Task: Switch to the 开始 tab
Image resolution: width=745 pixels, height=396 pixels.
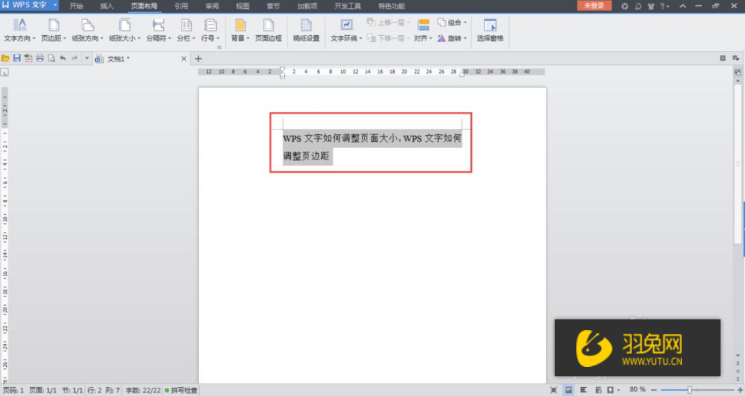Action: 77,6
